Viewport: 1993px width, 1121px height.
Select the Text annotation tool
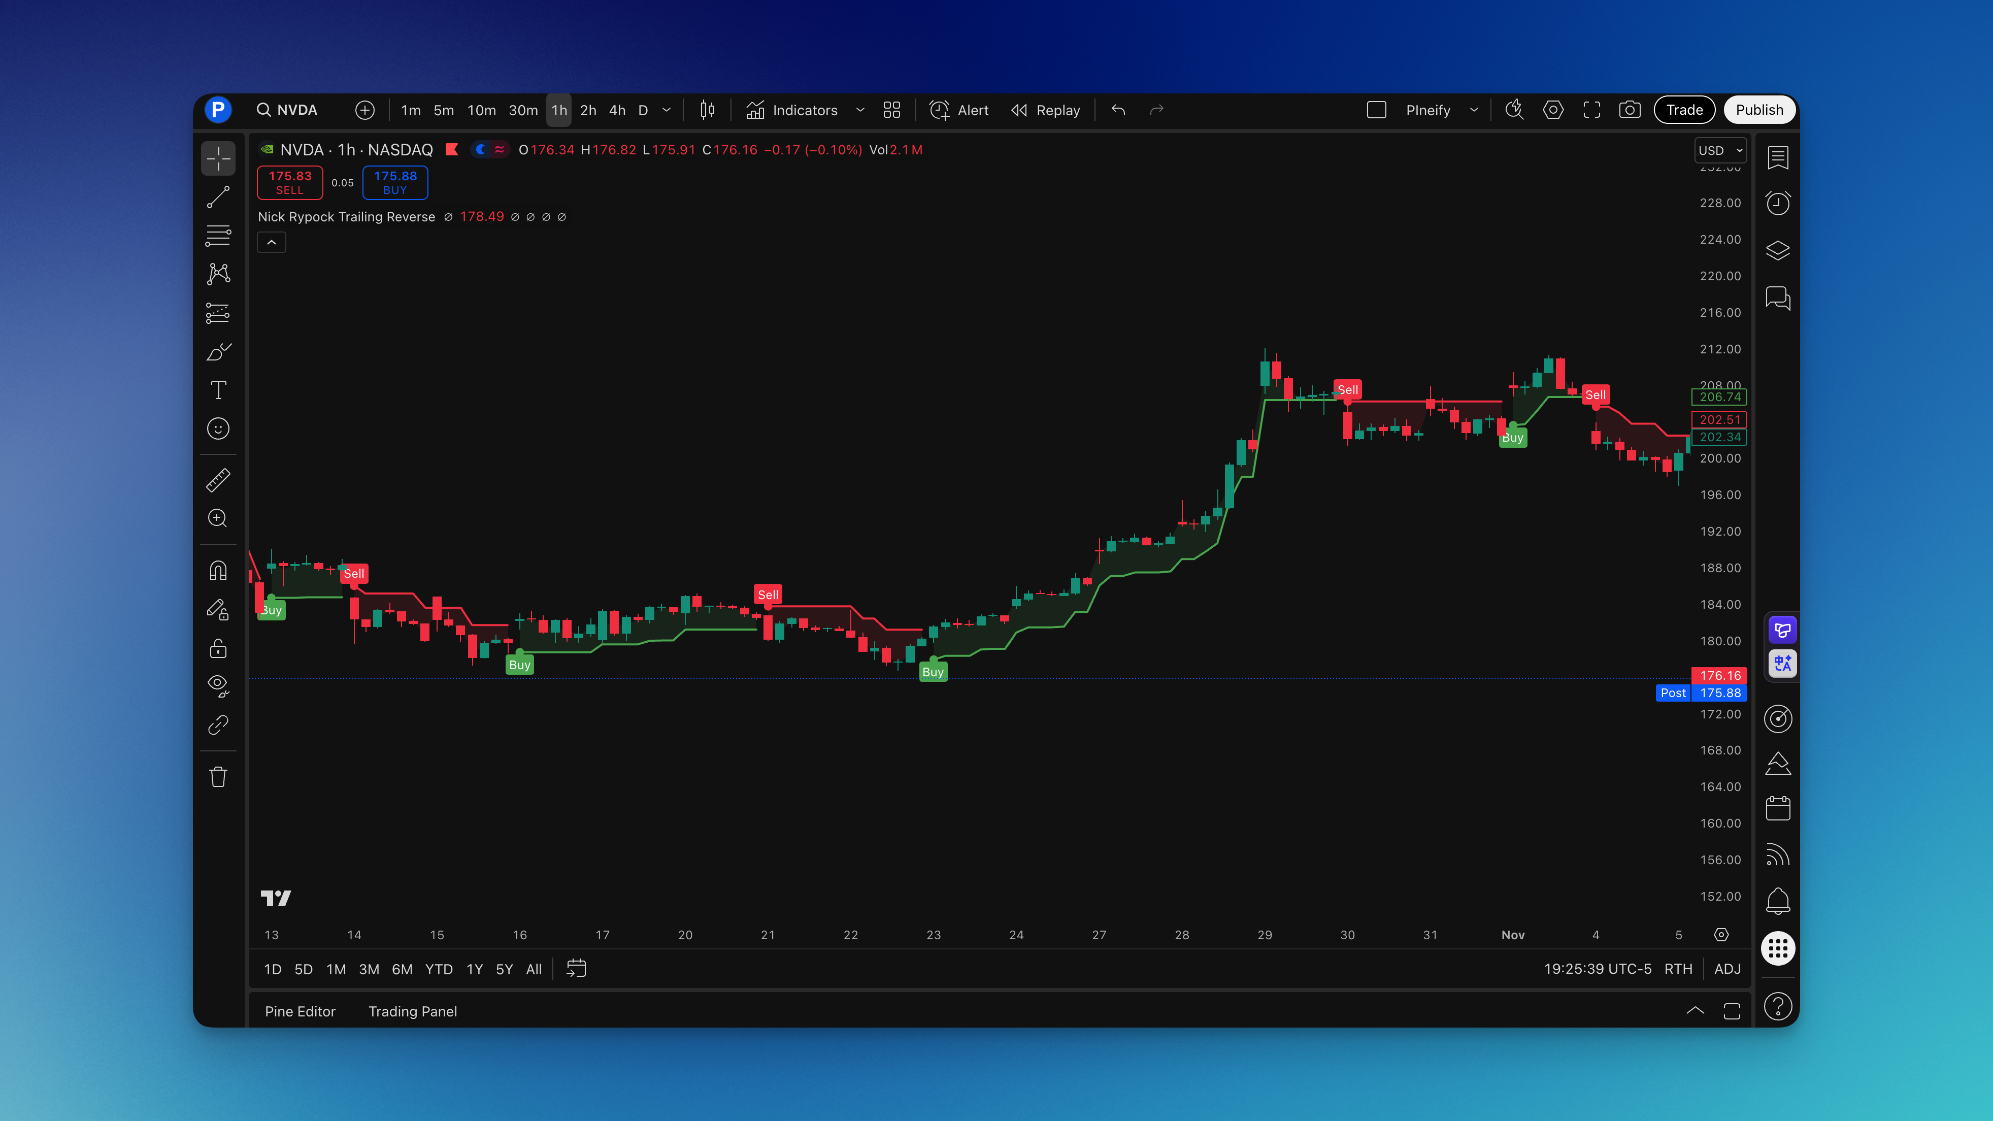[217, 391]
